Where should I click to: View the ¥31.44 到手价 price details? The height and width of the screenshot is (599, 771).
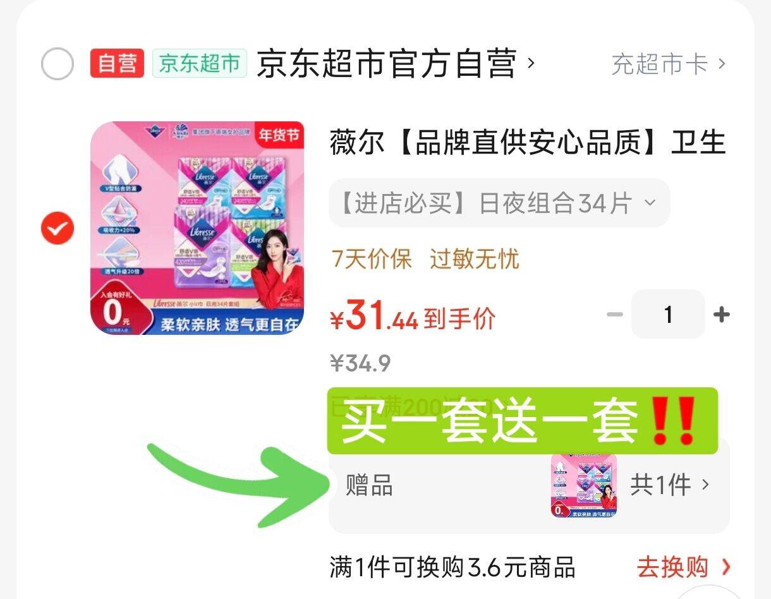point(412,317)
